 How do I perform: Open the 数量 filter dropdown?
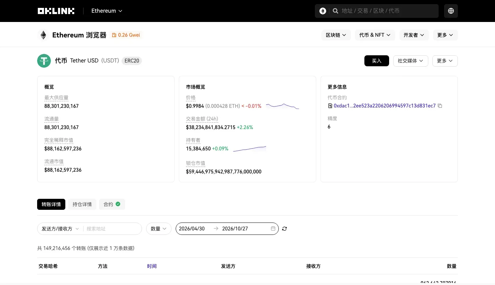pos(159,229)
